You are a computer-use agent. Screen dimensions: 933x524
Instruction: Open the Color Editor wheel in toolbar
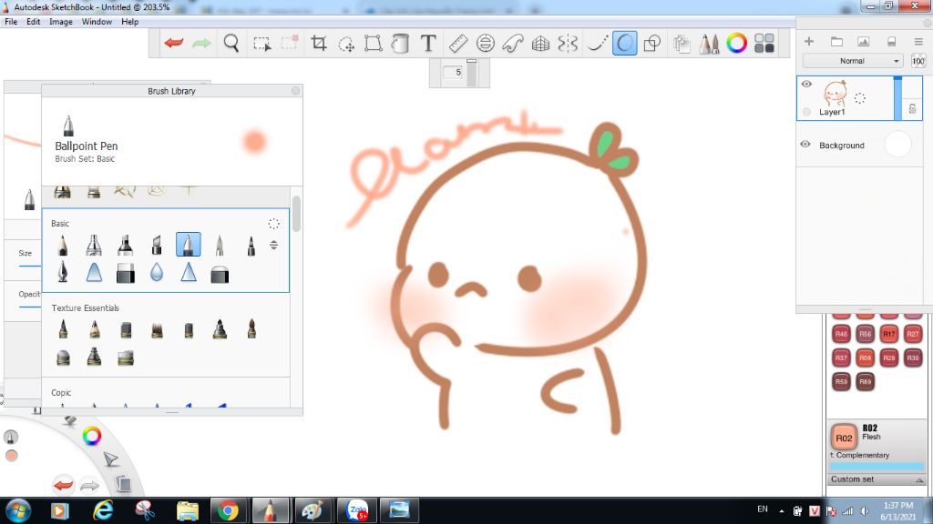[x=736, y=44]
